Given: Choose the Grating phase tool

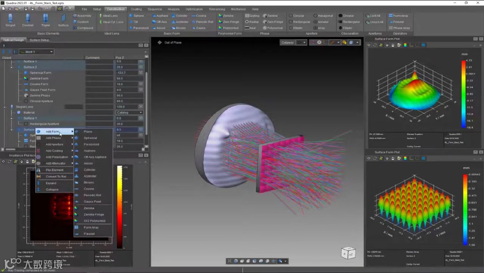Looking at the screenshot, I should pyautogui.click(x=252, y=16).
